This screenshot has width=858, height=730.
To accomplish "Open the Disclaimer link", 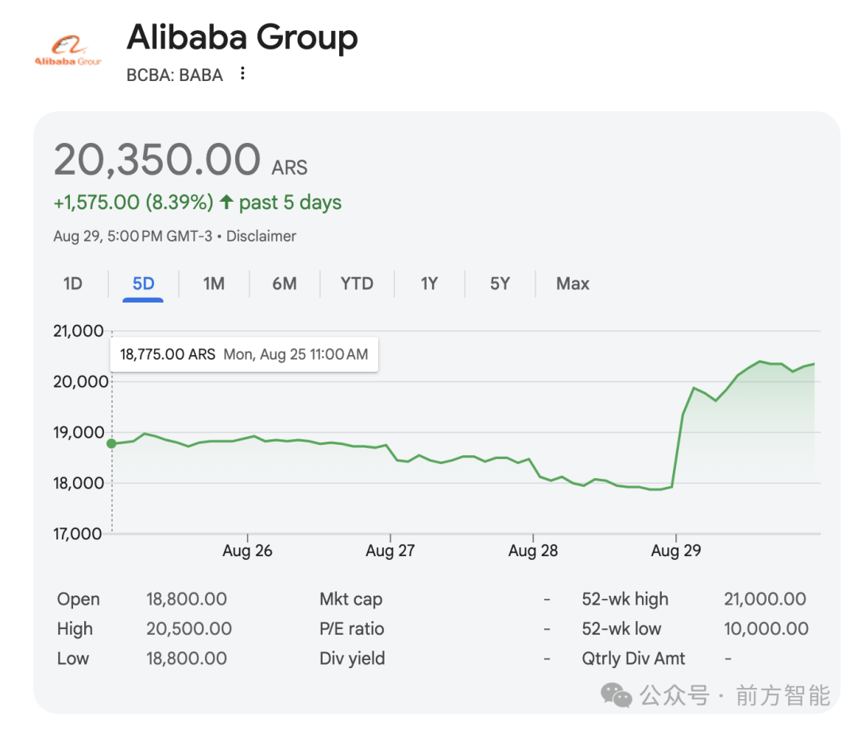I will point(261,236).
